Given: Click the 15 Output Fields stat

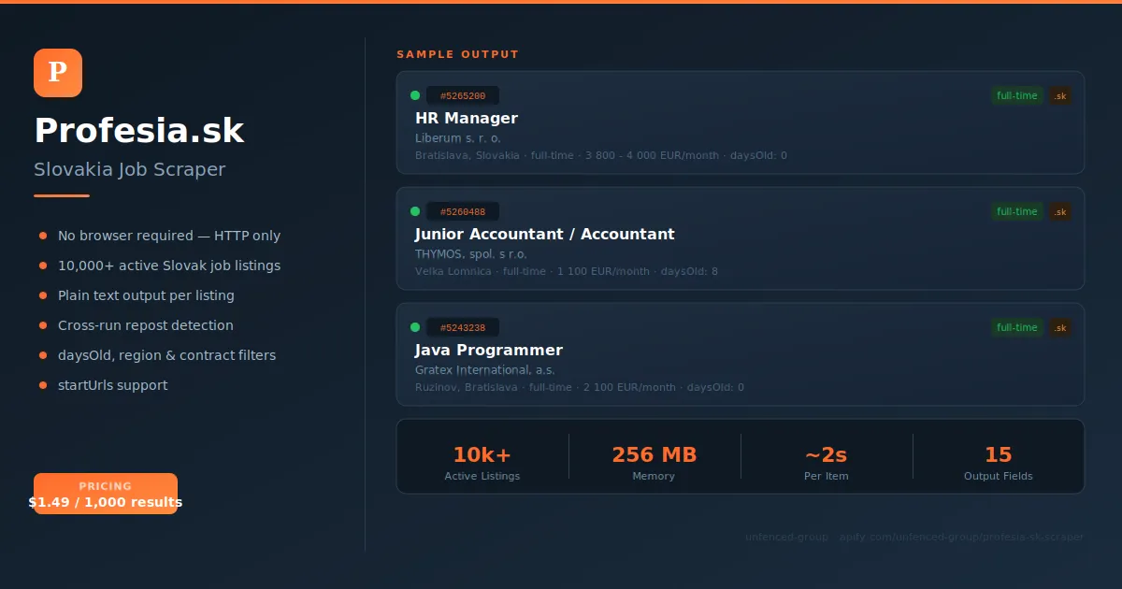Looking at the screenshot, I should click(x=999, y=463).
